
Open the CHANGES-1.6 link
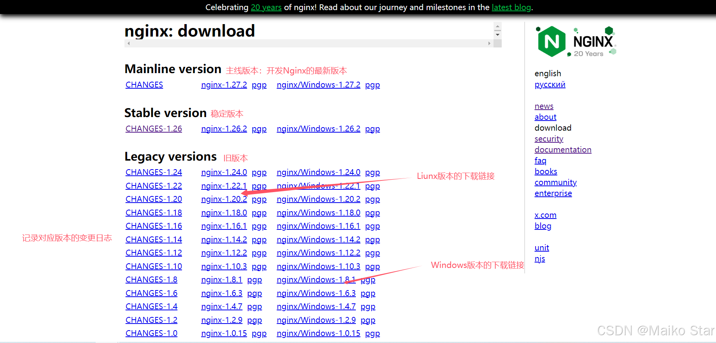[x=151, y=293]
